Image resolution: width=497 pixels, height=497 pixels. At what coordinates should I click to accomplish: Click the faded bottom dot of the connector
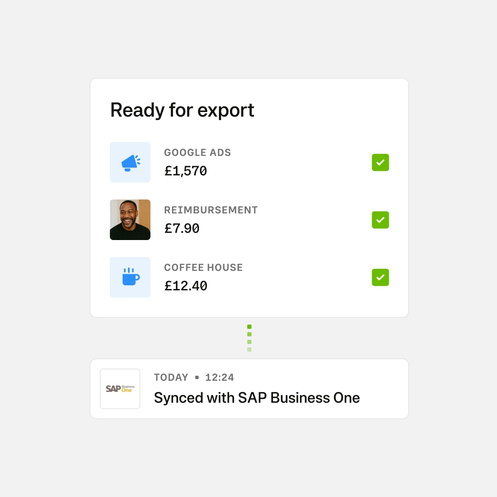tap(249, 350)
